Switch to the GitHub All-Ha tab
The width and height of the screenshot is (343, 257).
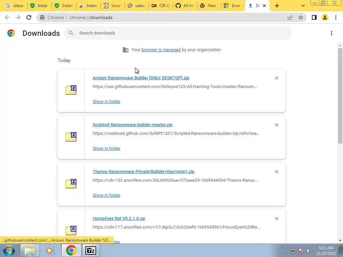(x=185, y=6)
